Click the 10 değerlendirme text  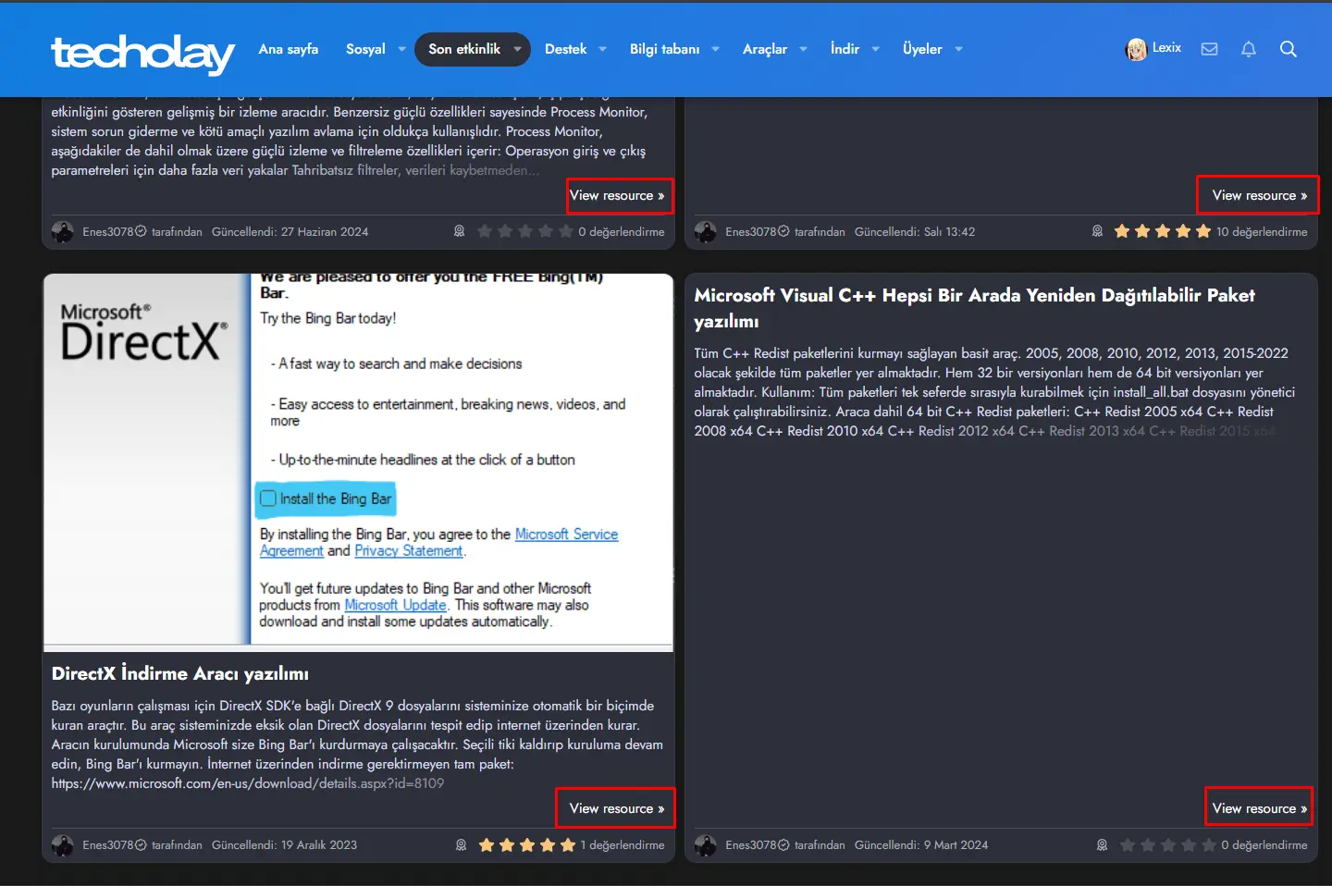(x=1262, y=232)
